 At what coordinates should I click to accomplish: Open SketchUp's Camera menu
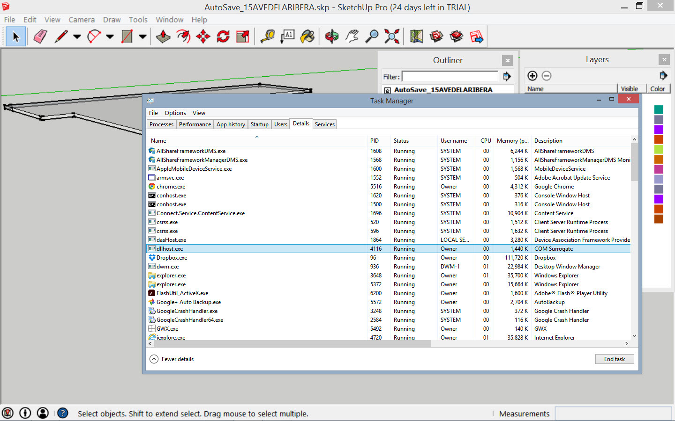(x=82, y=20)
